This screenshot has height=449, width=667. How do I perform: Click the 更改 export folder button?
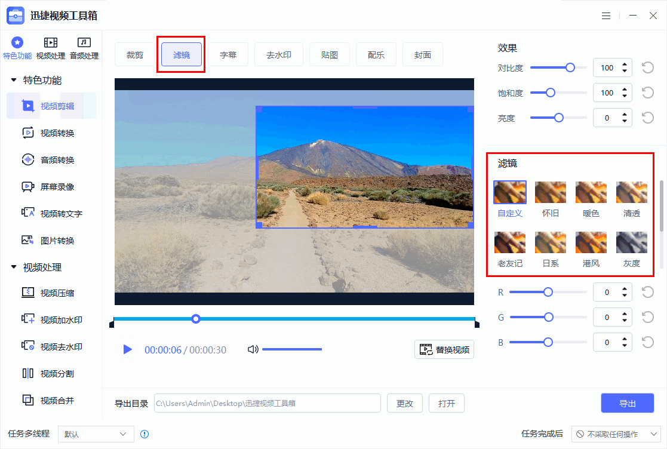404,403
